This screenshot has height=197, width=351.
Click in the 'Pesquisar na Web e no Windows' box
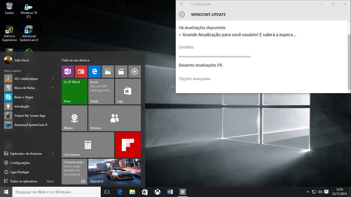pyautogui.click(x=57, y=192)
